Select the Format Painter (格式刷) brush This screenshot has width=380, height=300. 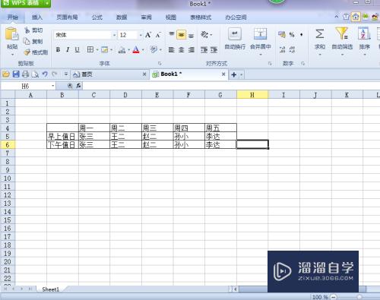[x=36, y=52]
